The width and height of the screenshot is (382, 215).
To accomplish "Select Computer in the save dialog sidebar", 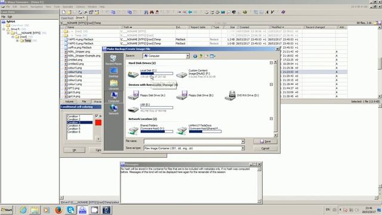I will pos(113,97).
